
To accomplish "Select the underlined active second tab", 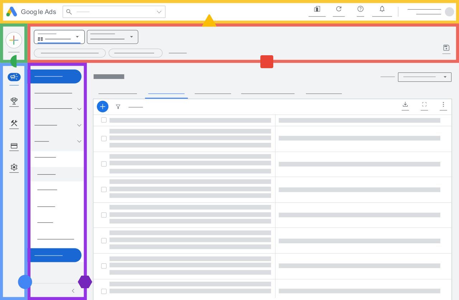I will tap(166, 93).
